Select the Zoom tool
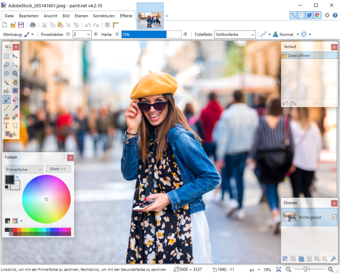 [15, 74]
